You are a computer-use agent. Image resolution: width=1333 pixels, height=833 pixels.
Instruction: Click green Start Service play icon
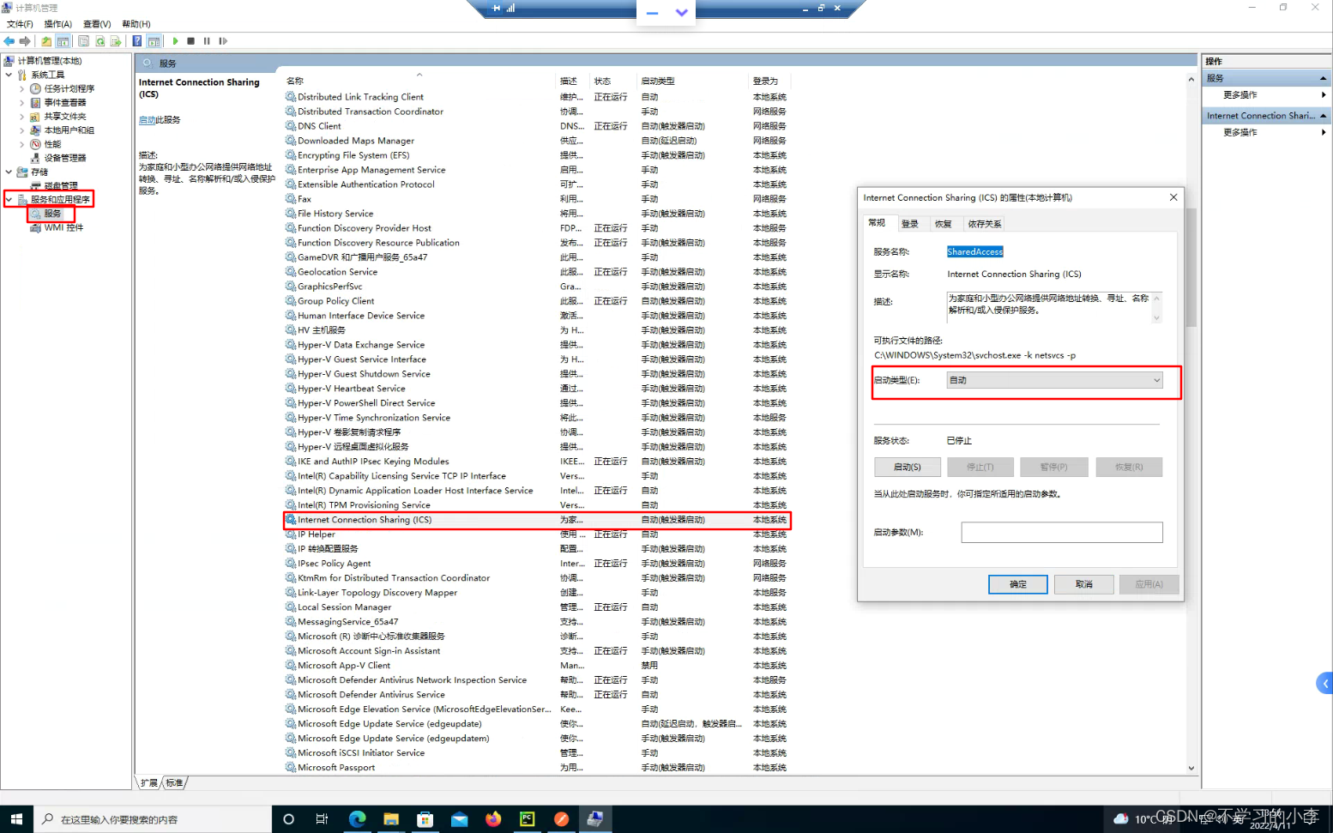[176, 41]
